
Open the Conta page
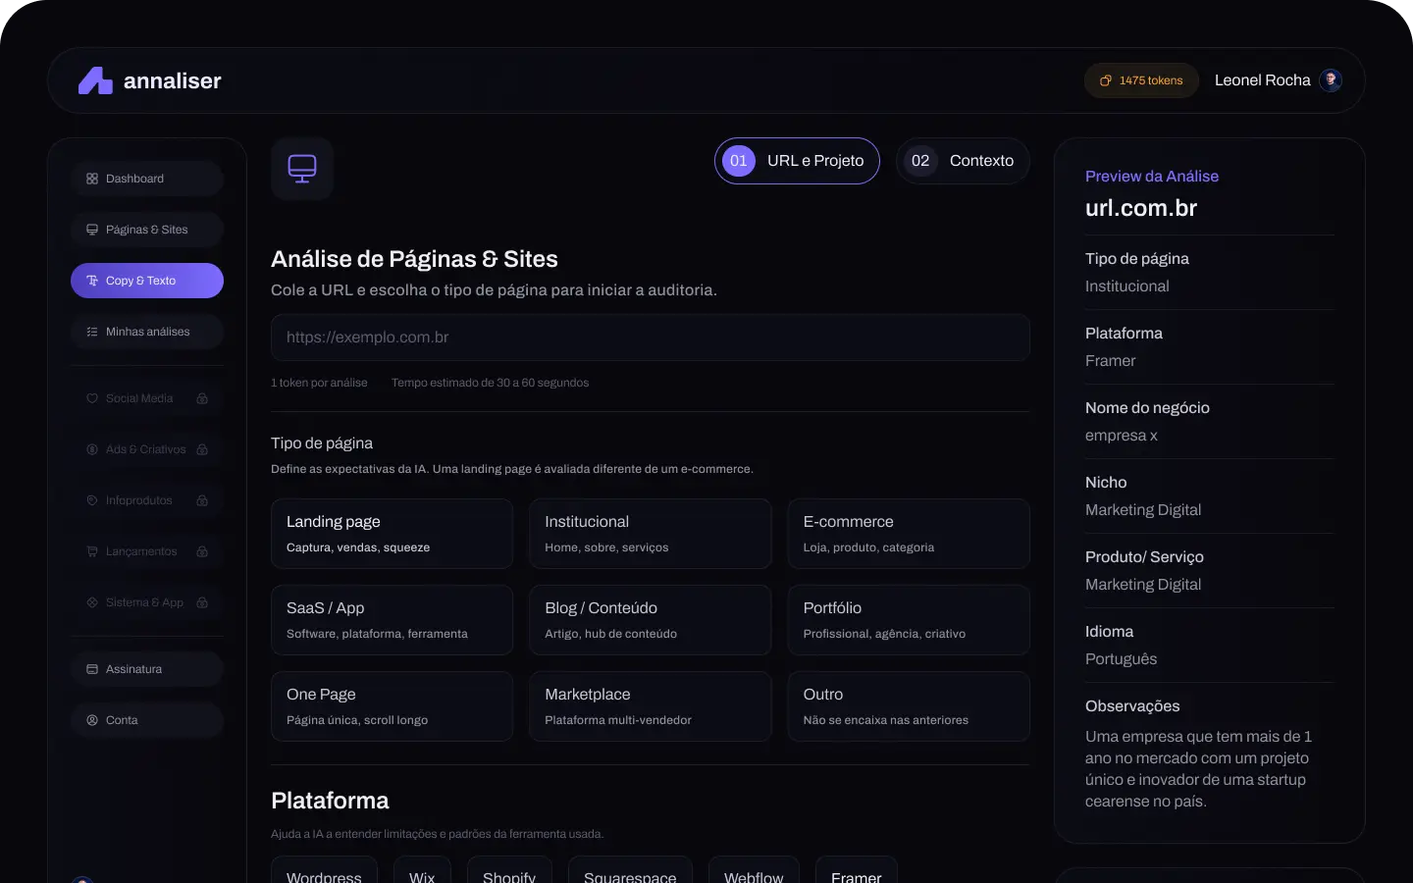point(147,720)
